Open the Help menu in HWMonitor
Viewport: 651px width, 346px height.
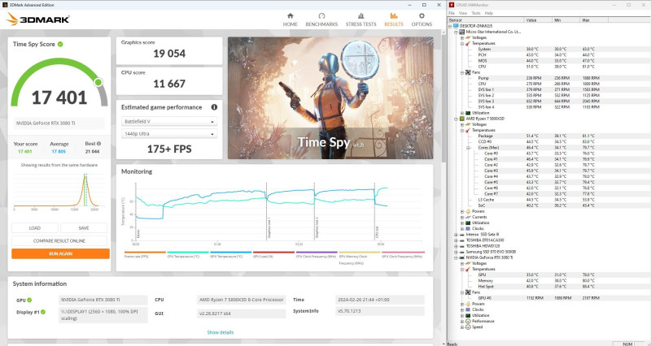point(489,13)
